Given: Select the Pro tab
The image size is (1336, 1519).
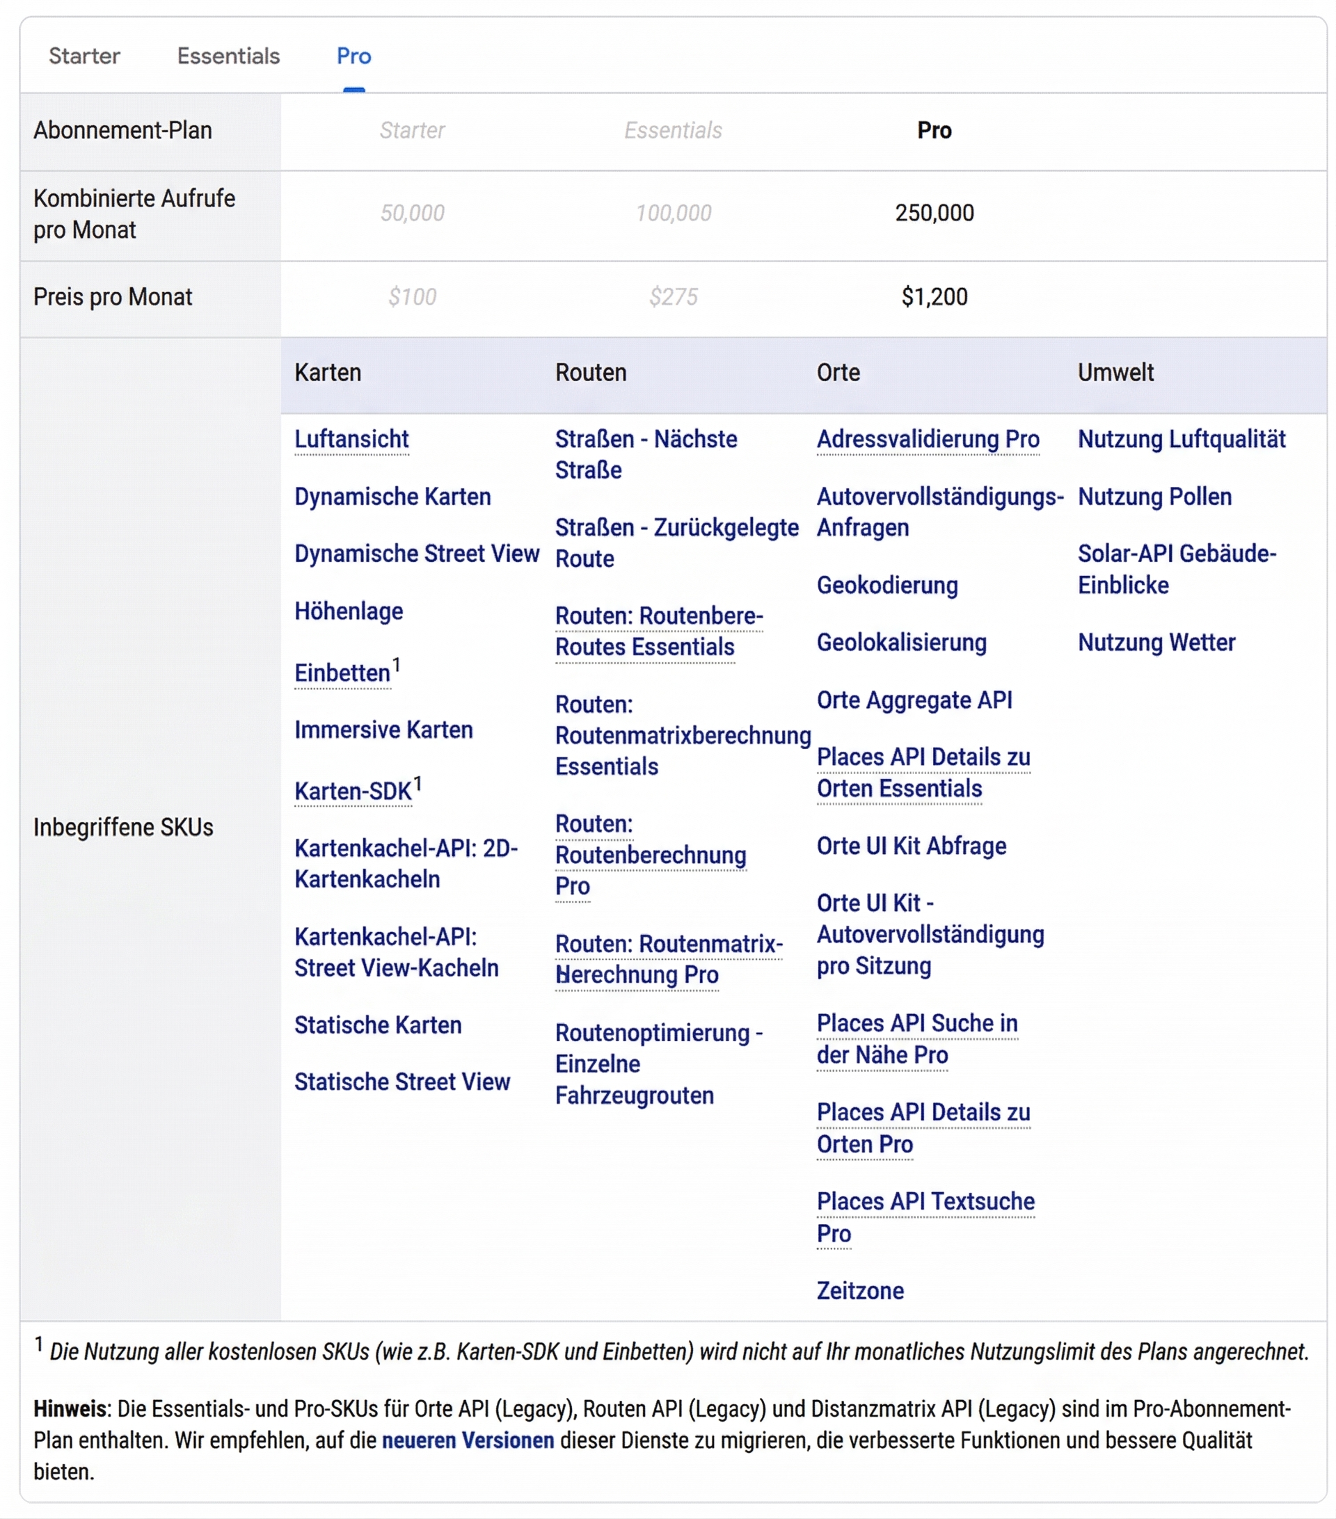Looking at the screenshot, I should coord(353,55).
